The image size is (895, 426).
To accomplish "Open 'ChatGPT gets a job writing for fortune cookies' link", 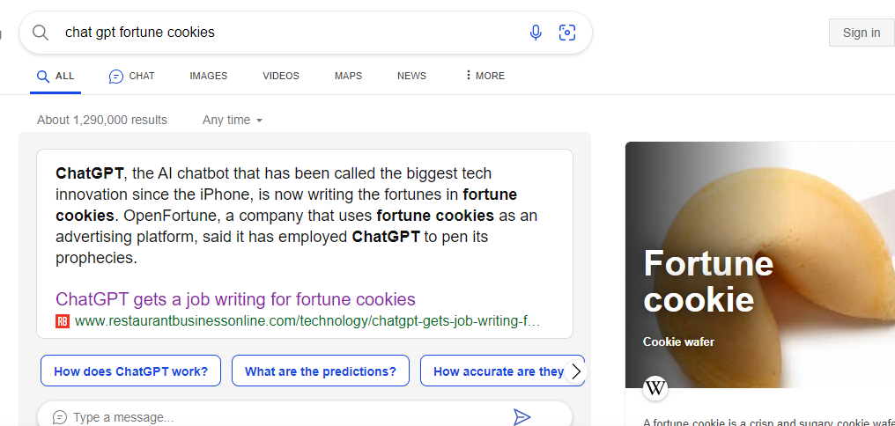I will coord(235,299).
